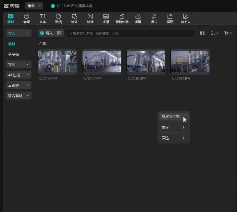The image size is (237, 212).
Task: Open the 菜单 dropdown menu
Action: pos(34,6)
